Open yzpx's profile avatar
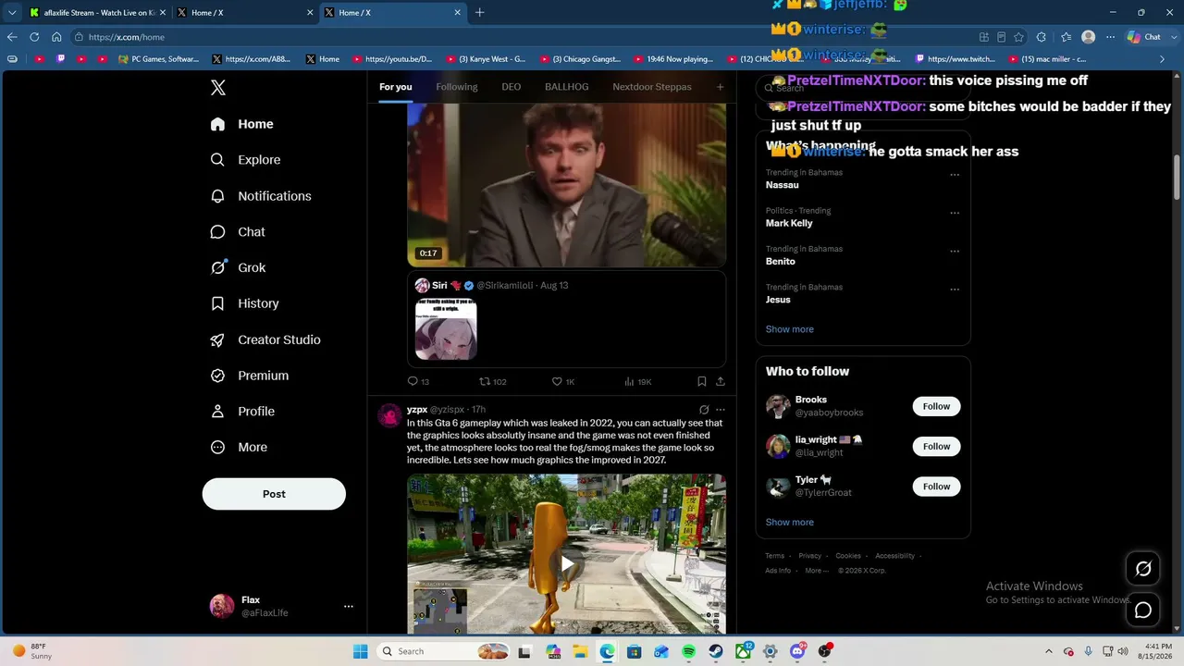Screen dimensions: 1184x666 pyautogui.click(x=389, y=415)
